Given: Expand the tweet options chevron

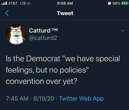Looking at the screenshot, I should click(123, 31).
